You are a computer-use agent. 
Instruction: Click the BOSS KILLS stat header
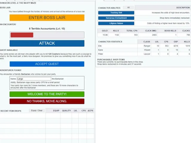tap(170, 31)
